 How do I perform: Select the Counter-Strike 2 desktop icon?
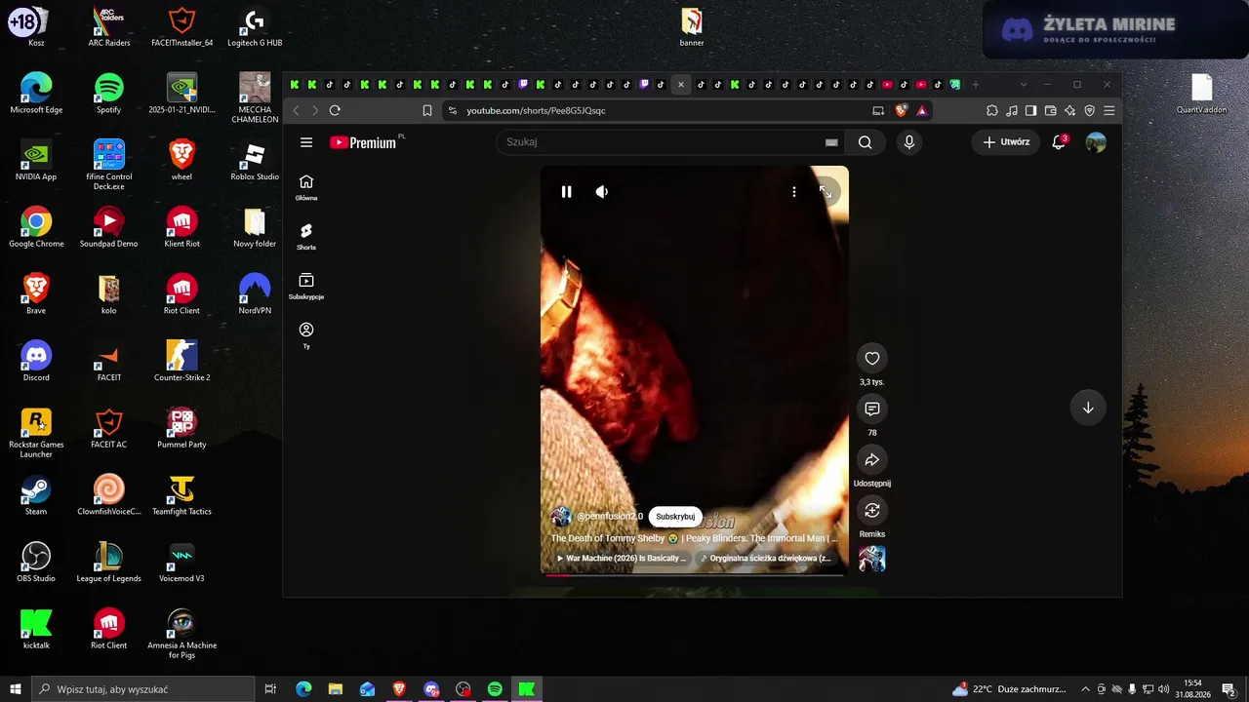pyautogui.click(x=181, y=361)
